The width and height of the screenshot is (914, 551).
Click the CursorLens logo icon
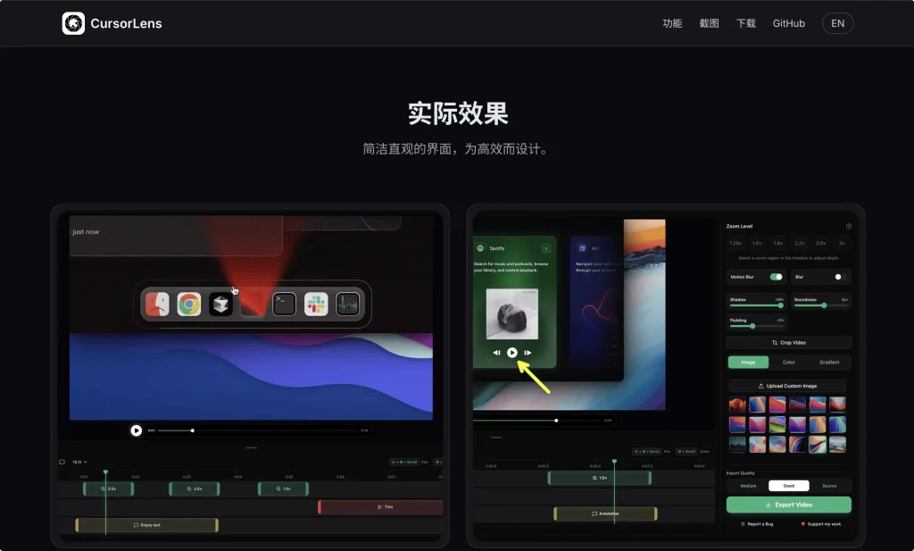click(x=73, y=23)
